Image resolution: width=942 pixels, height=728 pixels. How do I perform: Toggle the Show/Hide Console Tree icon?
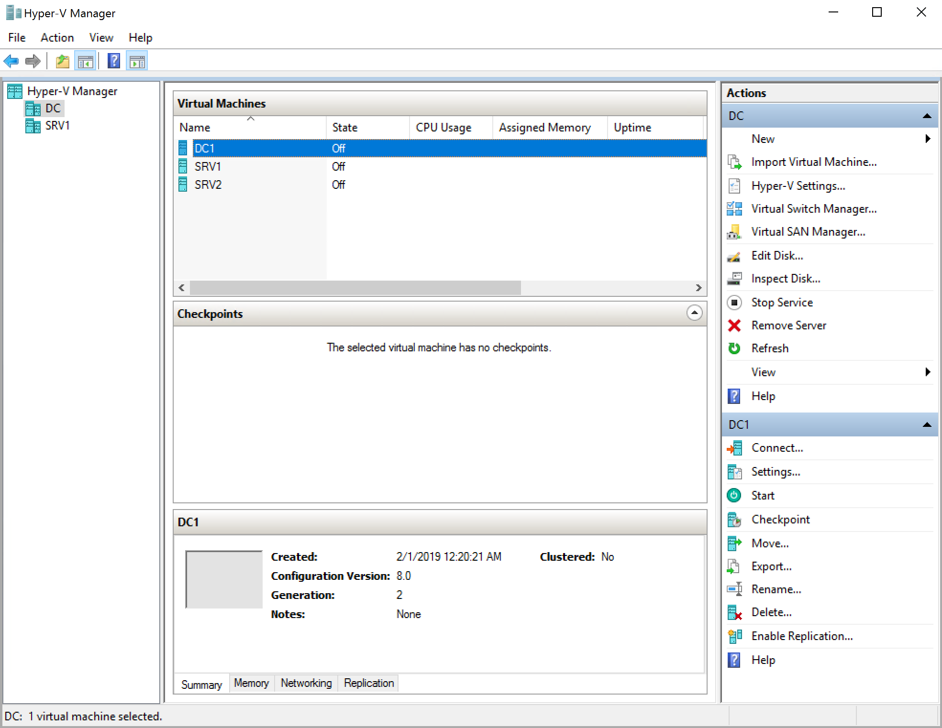[x=86, y=61]
